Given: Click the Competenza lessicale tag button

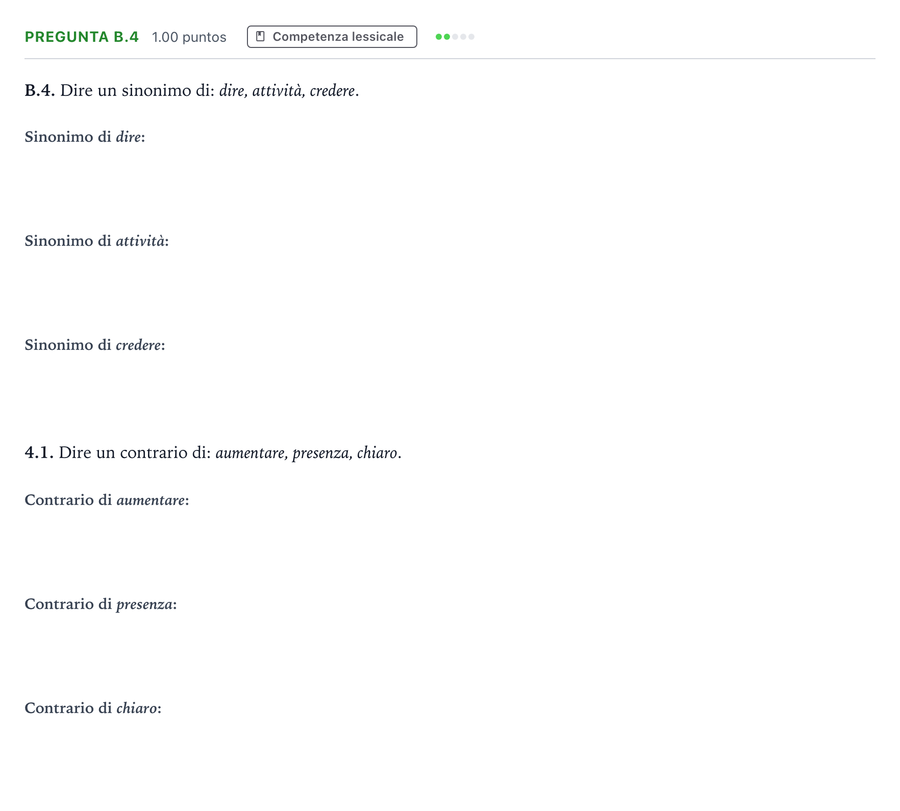Looking at the screenshot, I should (332, 37).
